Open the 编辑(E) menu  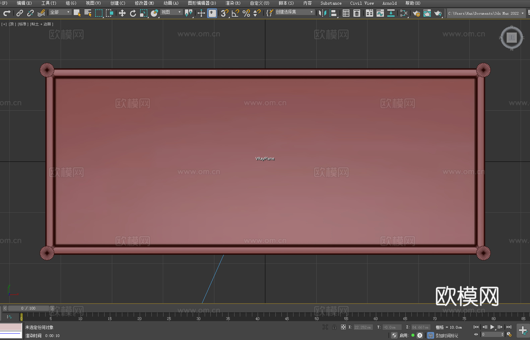(24, 3)
